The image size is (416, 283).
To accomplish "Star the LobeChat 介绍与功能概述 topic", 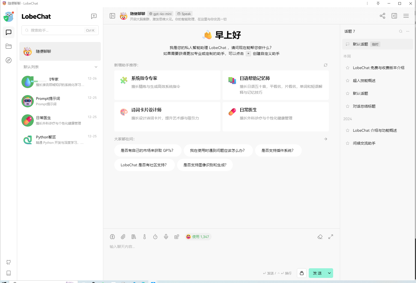I will (x=348, y=130).
